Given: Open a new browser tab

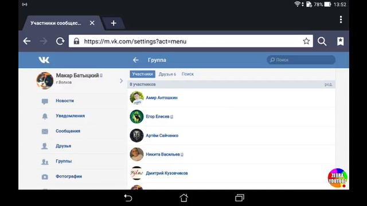Looking at the screenshot, I should tap(114, 23).
